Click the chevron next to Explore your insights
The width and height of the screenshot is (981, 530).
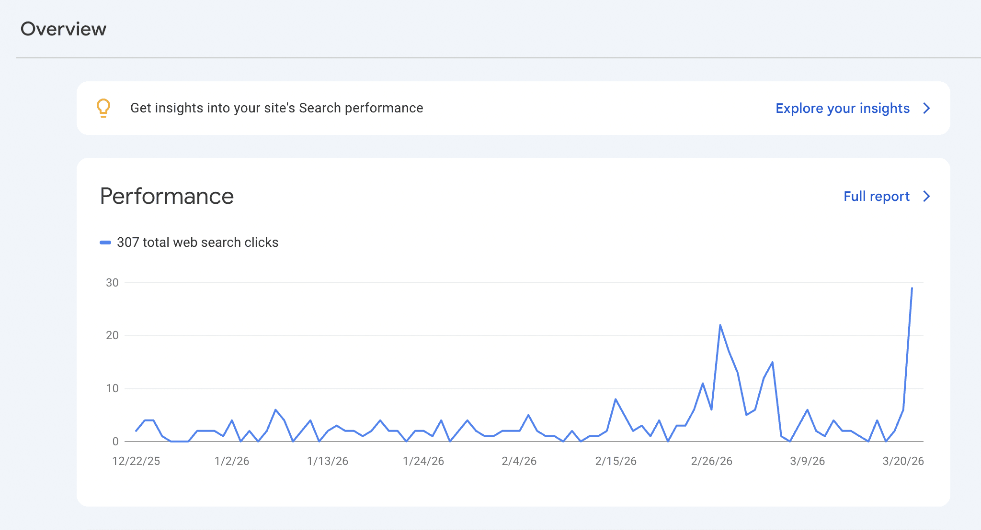(x=927, y=108)
